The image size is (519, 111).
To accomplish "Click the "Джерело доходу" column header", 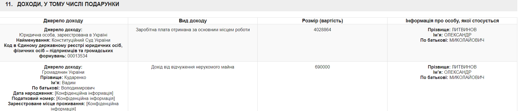I will pos(63,21).
